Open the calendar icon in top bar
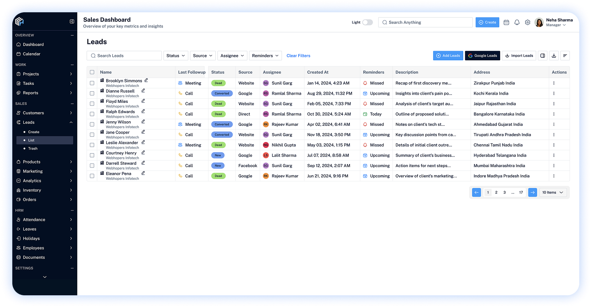This screenshot has height=308, width=592. [506, 23]
